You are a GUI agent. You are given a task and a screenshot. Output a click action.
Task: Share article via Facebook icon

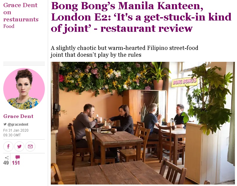8,146
